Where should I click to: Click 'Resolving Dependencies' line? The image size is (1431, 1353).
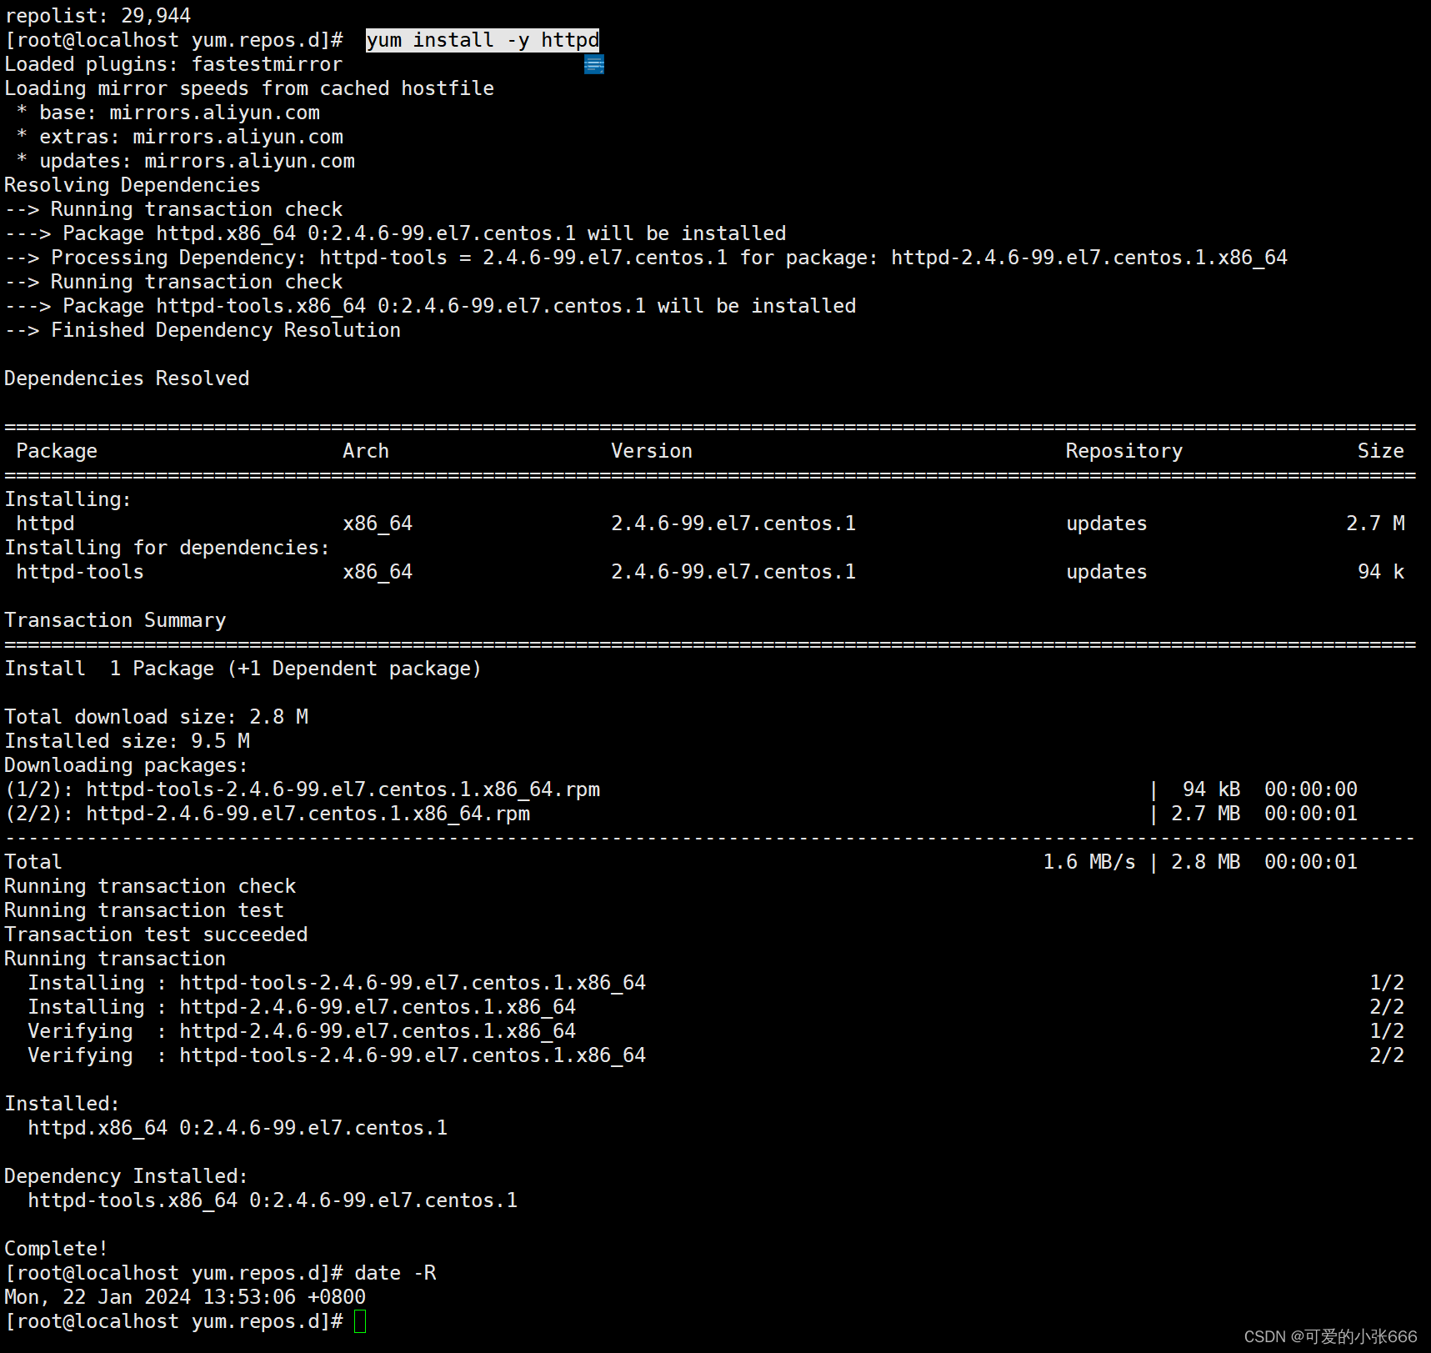click(133, 185)
